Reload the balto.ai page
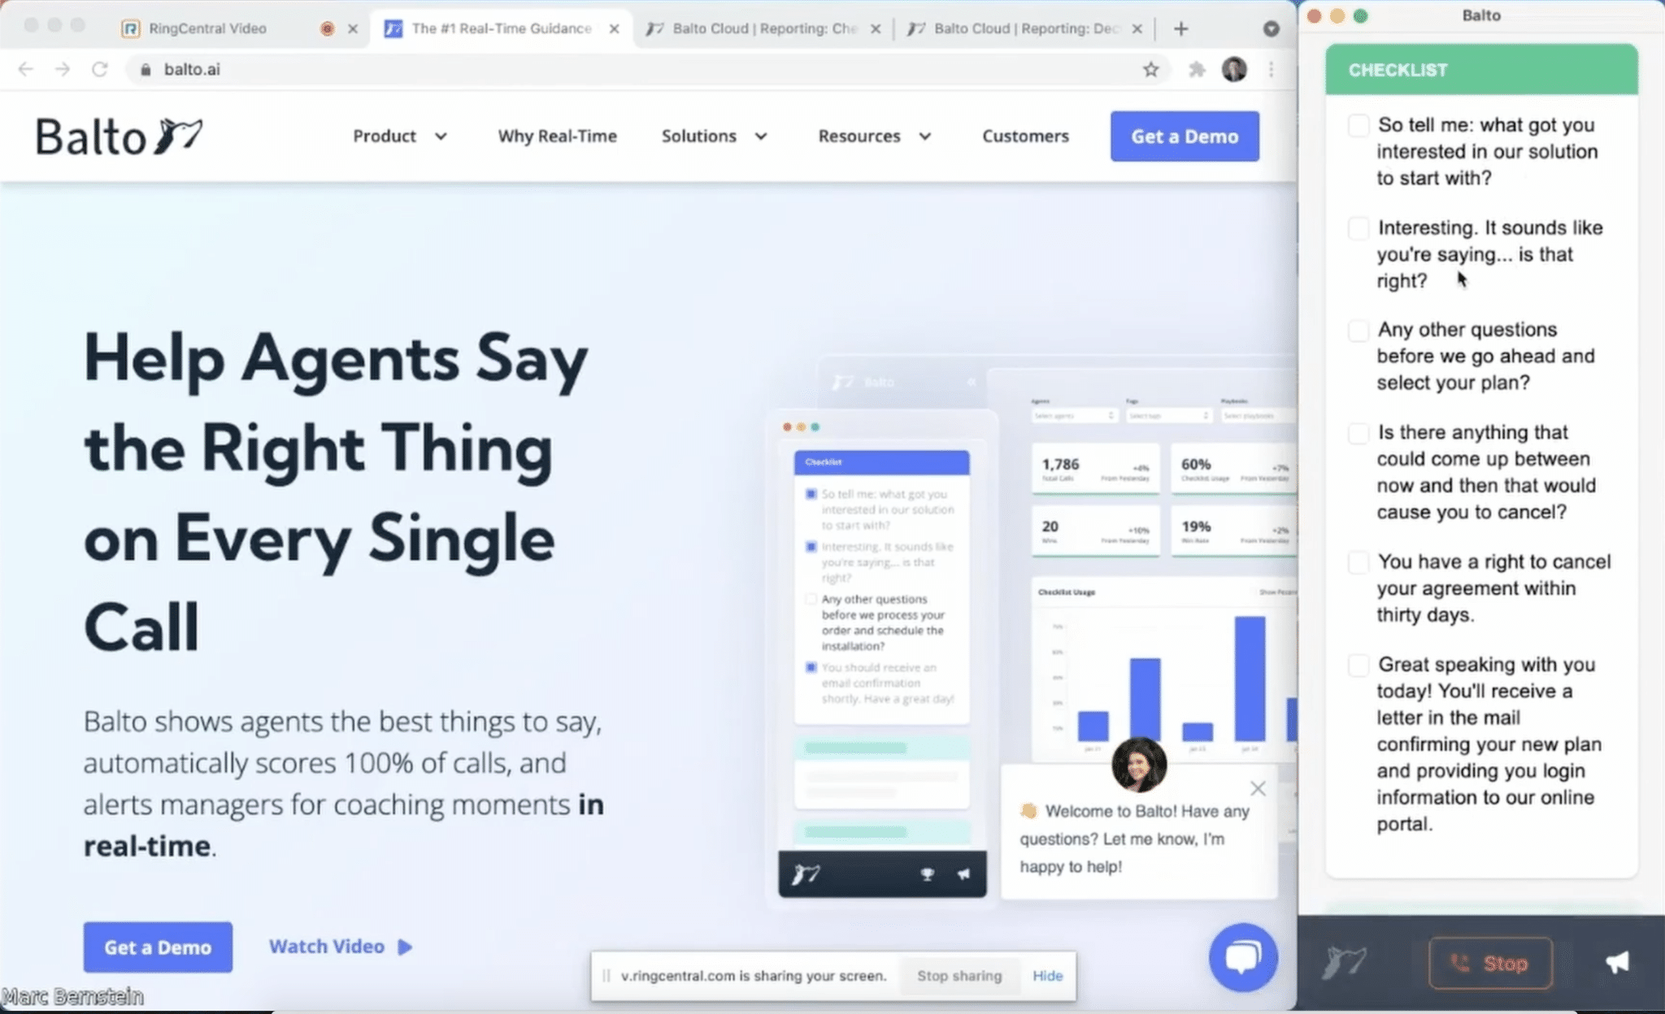Viewport: 1665px width, 1014px height. 99,69
